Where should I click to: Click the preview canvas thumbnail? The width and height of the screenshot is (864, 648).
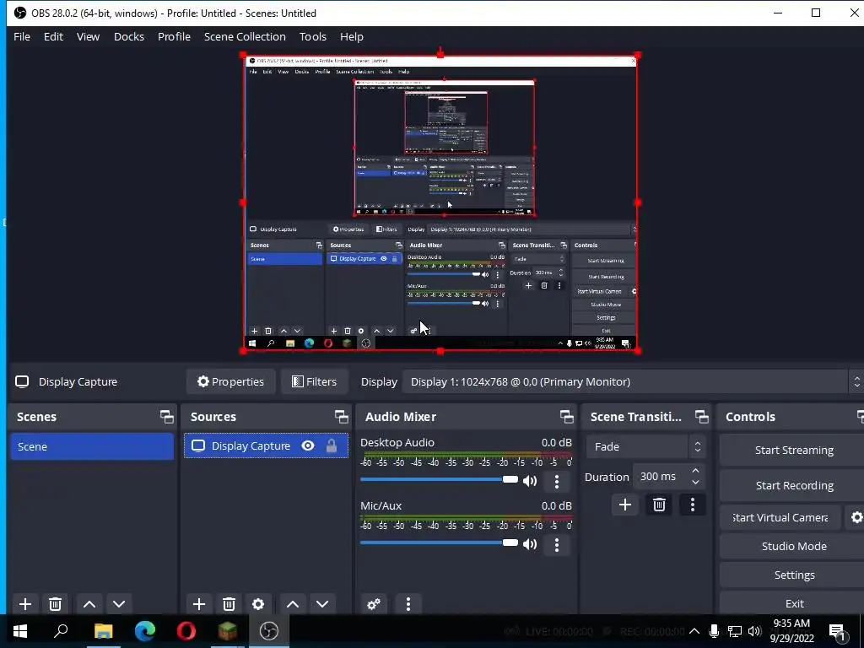(x=440, y=202)
